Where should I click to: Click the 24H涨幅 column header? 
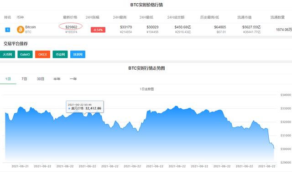click(92, 17)
